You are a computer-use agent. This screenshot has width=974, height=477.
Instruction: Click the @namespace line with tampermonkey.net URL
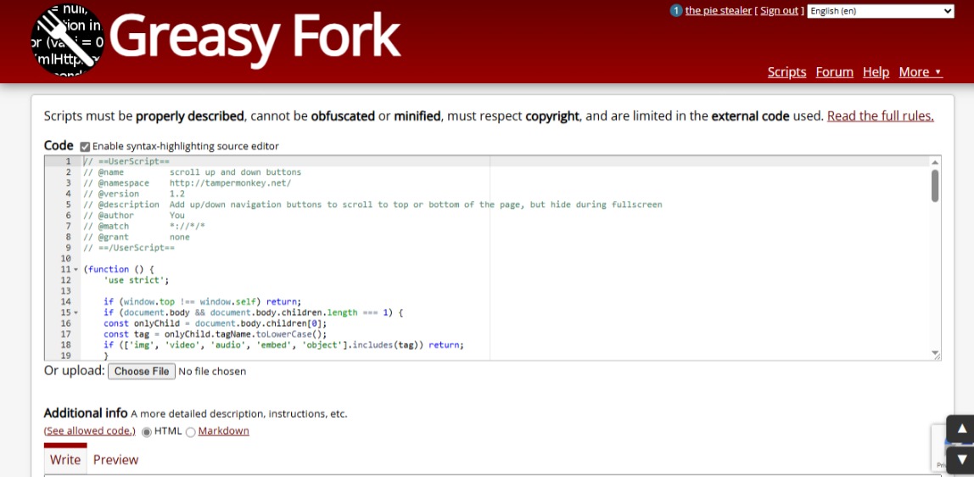click(x=187, y=183)
